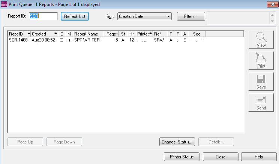
Task: Close the Print Queue window with X
Action: click(x=273, y=4)
